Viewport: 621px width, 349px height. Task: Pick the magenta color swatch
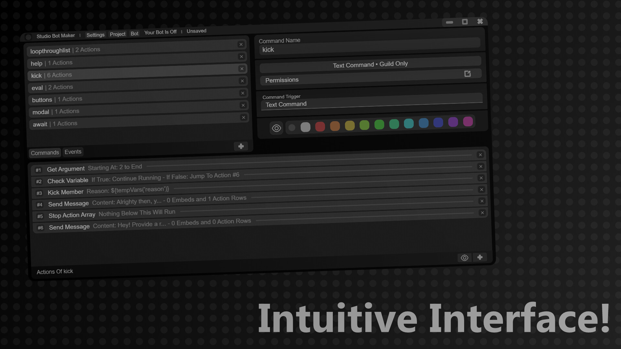pyautogui.click(x=468, y=122)
